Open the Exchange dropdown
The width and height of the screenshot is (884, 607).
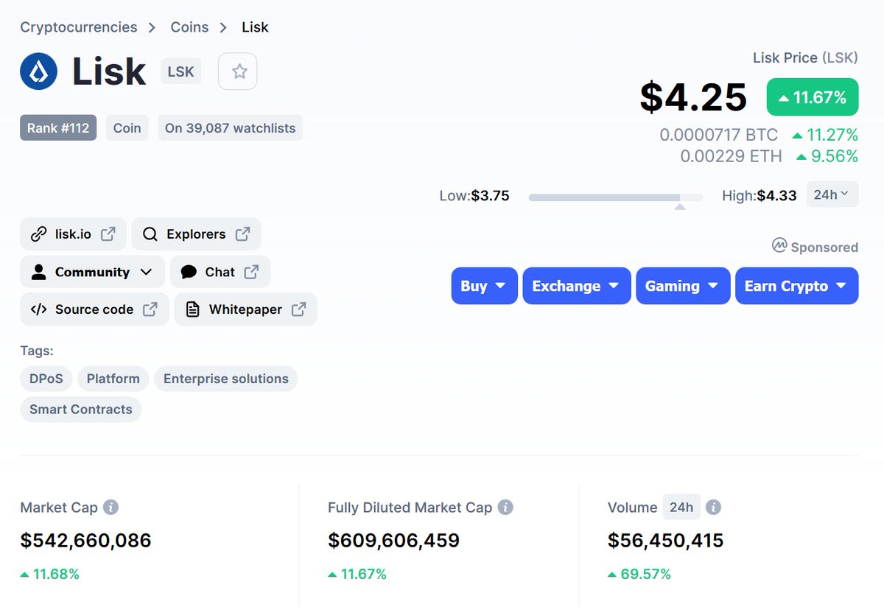(576, 286)
